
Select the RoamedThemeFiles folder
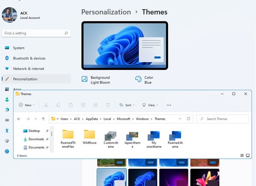point(68,139)
